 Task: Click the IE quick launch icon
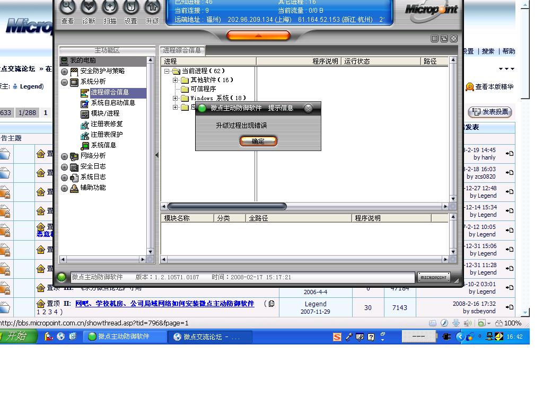72,337
